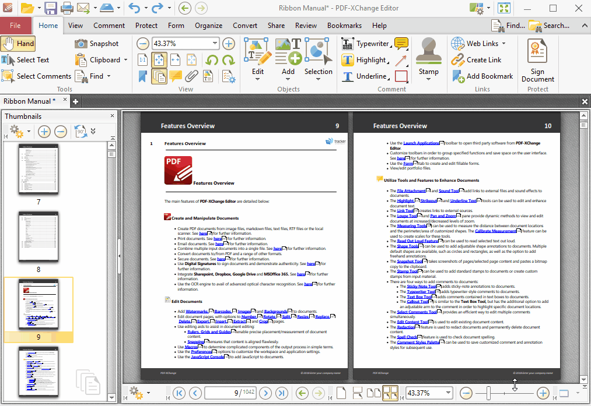Toggle the Thumbnails pane button in View group

coord(159,76)
